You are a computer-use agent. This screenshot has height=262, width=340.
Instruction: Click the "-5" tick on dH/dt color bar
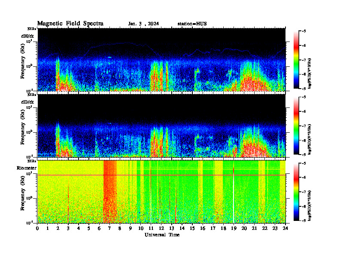click(304, 31)
